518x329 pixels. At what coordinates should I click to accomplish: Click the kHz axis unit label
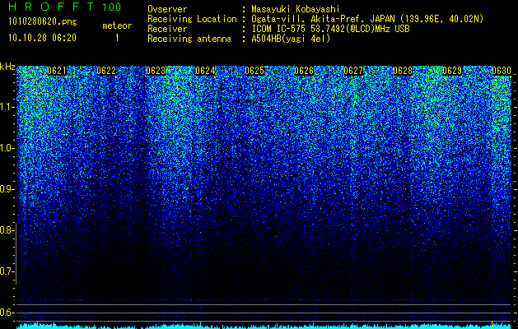[x=7, y=67]
